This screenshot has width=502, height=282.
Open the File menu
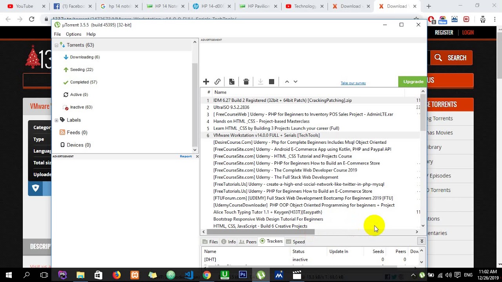58,34
